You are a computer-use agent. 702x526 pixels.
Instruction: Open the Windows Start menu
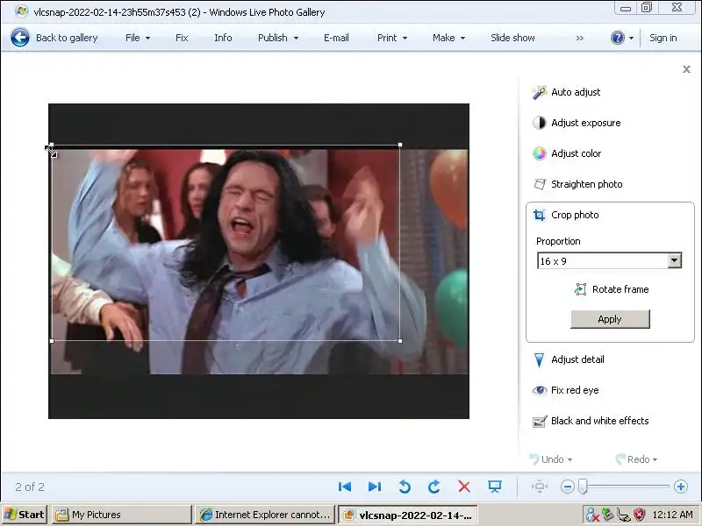[x=25, y=515]
